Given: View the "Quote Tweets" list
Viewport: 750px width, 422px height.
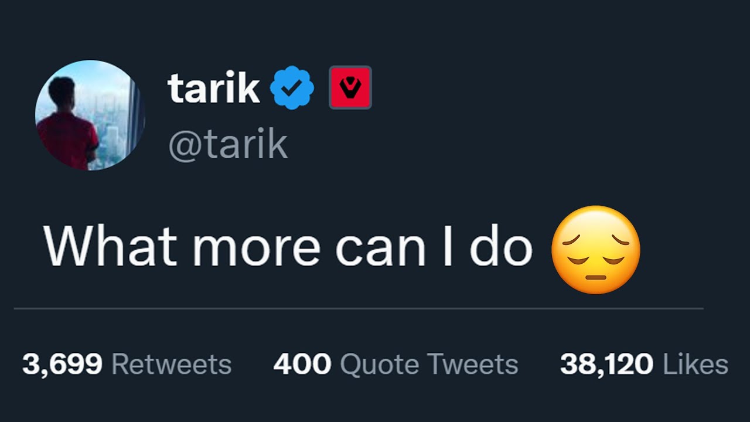Looking at the screenshot, I should [429, 365].
